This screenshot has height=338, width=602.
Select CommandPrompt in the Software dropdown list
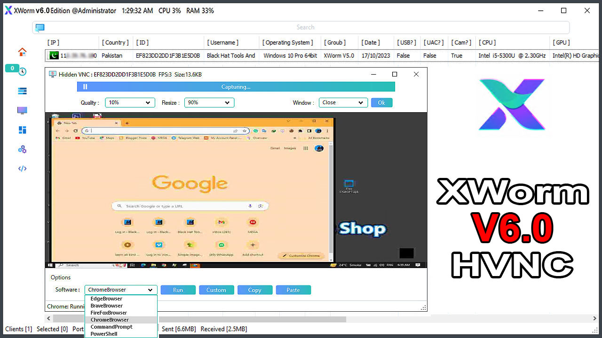(111, 326)
